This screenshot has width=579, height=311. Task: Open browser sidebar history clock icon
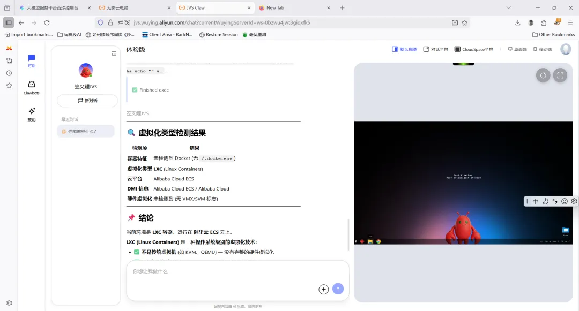click(9, 73)
